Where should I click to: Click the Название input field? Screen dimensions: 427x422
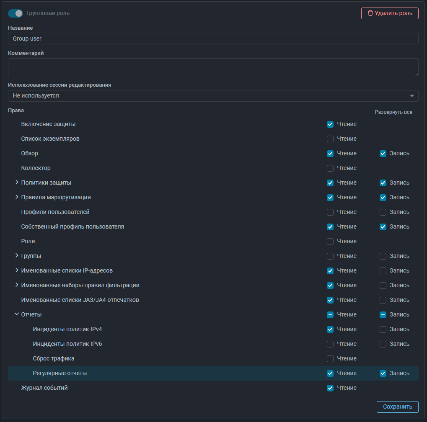[x=213, y=39]
